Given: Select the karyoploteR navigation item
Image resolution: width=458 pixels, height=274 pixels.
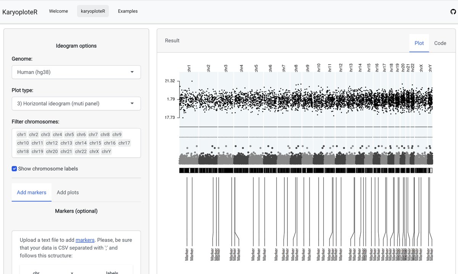Looking at the screenshot, I should [x=93, y=11].
